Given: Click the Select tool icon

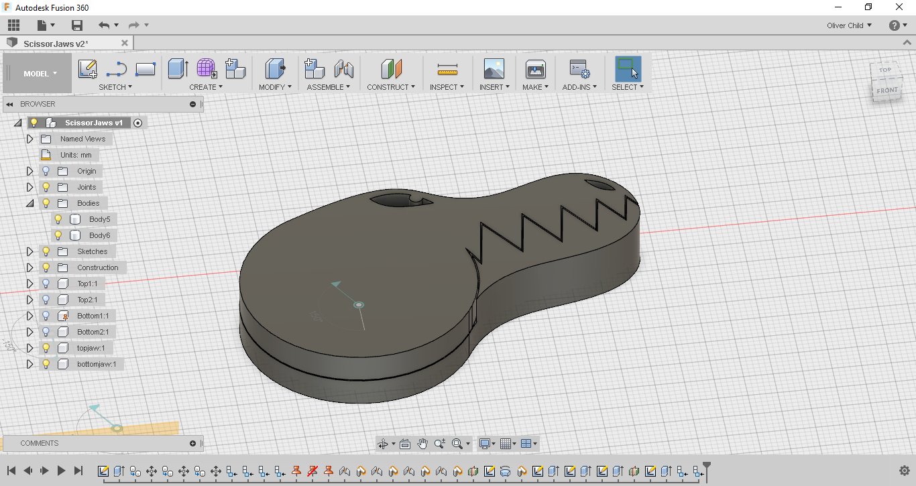Looking at the screenshot, I should coord(628,68).
